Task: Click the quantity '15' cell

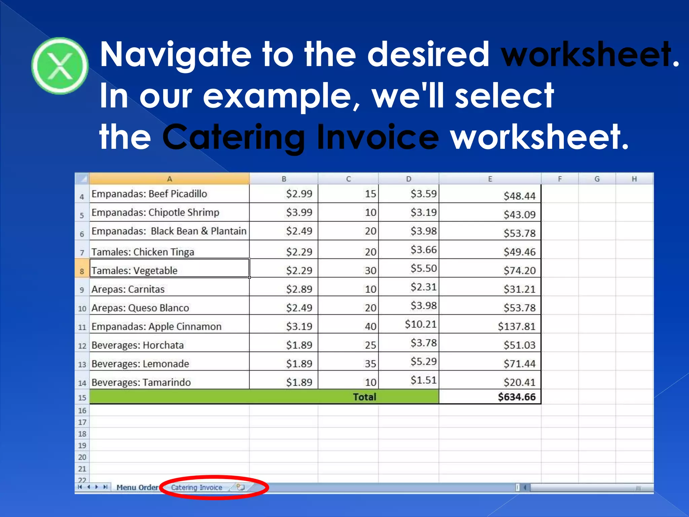Action: click(x=348, y=194)
